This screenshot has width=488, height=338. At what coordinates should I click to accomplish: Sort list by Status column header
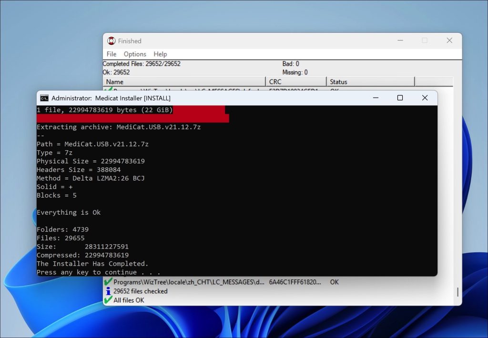click(370, 82)
